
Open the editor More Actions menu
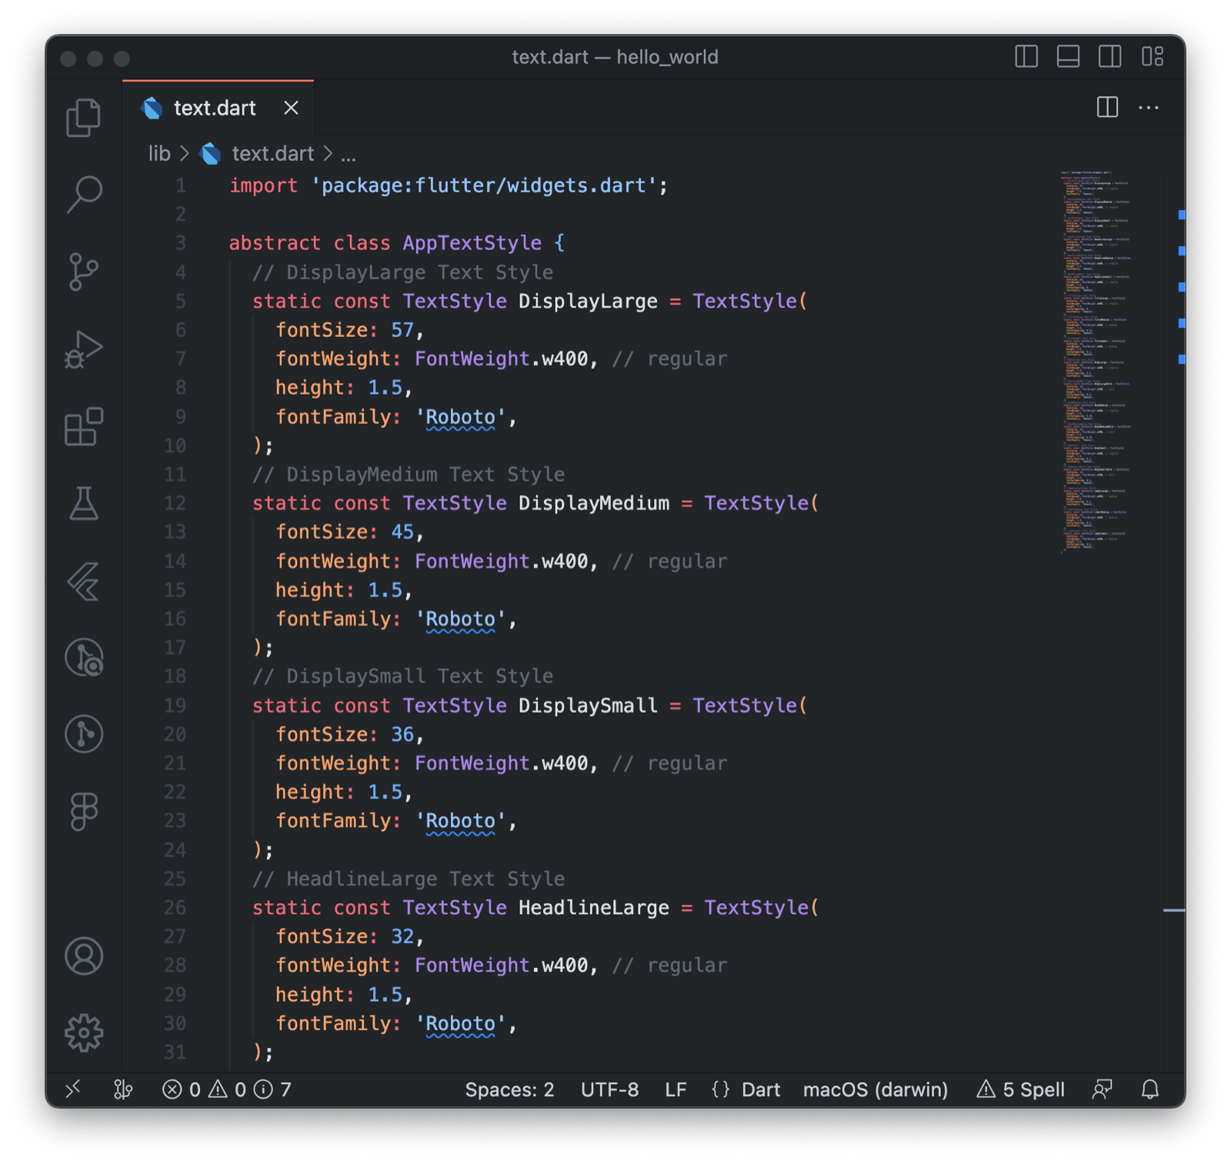coord(1148,108)
